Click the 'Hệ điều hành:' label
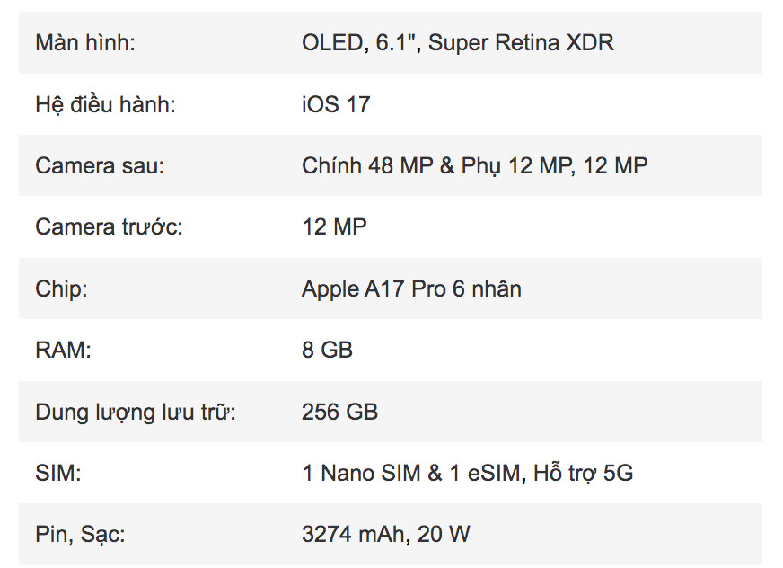This screenshot has height=568, width=783. [x=105, y=104]
